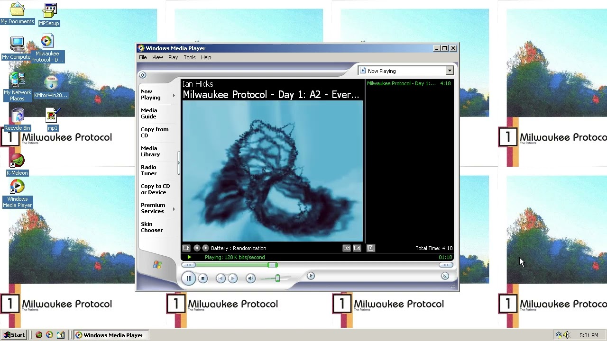The height and width of the screenshot is (341, 607).
Task: Skip to next track button
Action: click(232, 278)
